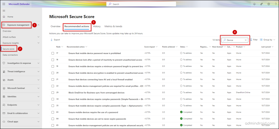279x129 pixels.
Task: Open the notifications bell icon
Action: click(x=254, y=4)
